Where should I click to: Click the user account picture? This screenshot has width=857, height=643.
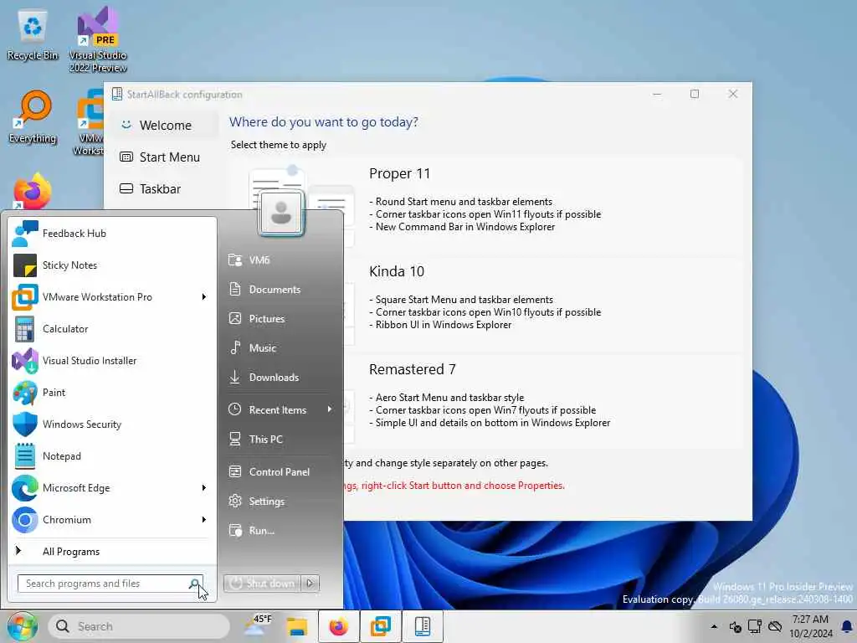(281, 213)
